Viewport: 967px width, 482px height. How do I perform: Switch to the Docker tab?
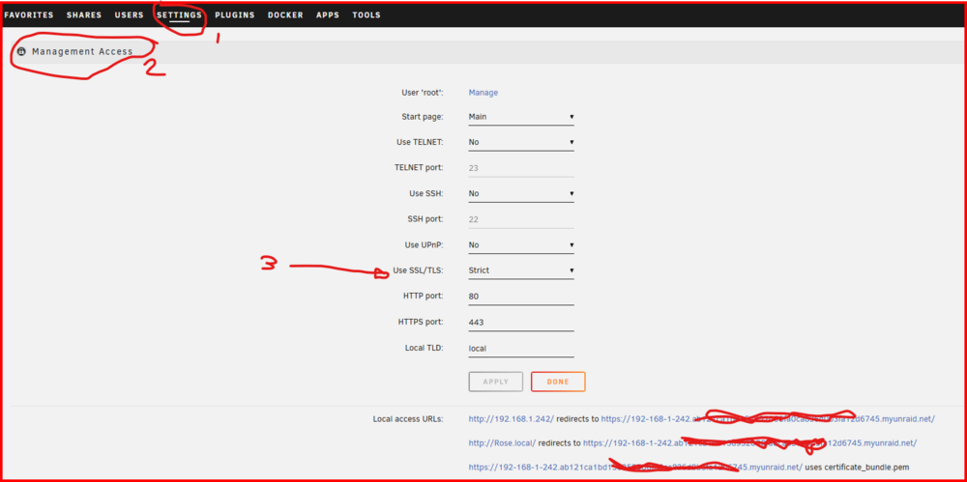[x=285, y=14]
